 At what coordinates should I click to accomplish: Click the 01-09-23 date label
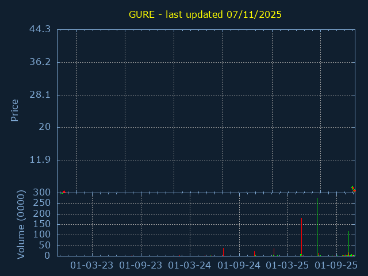coord(141,265)
